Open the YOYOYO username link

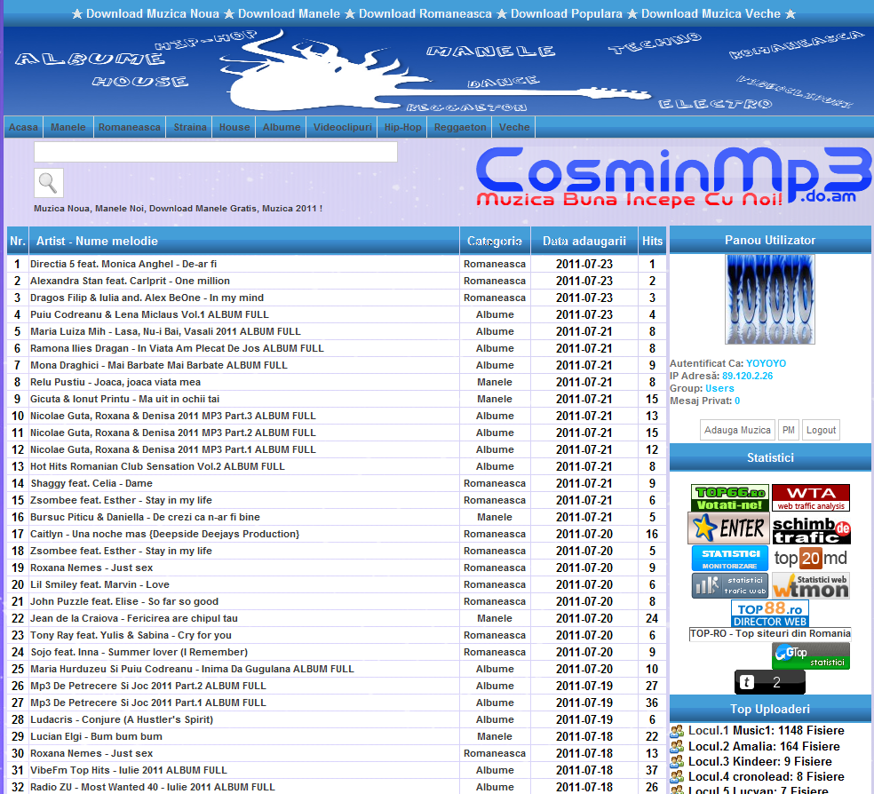766,363
